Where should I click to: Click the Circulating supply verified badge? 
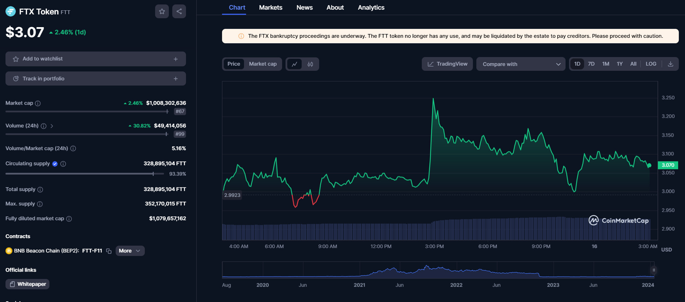point(55,164)
